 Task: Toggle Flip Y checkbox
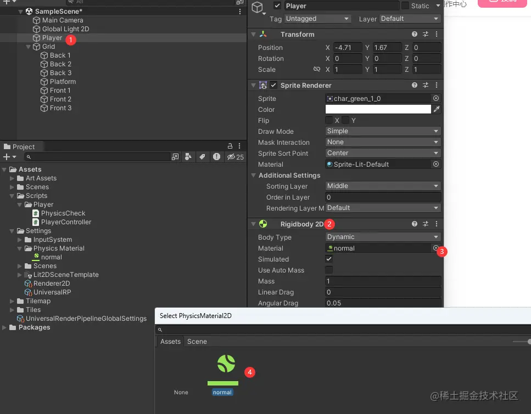345,120
